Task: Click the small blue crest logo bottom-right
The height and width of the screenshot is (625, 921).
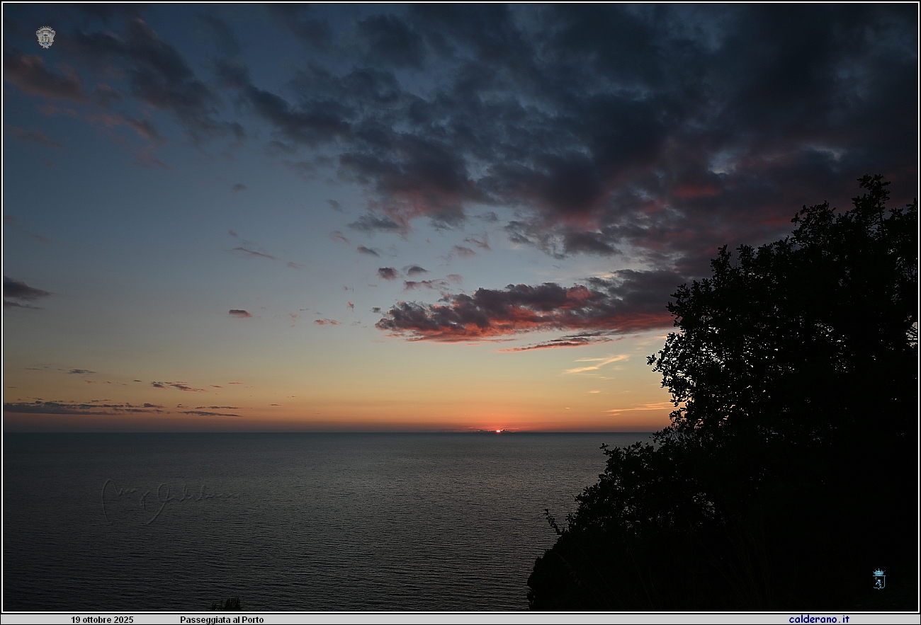Action: point(878,579)
